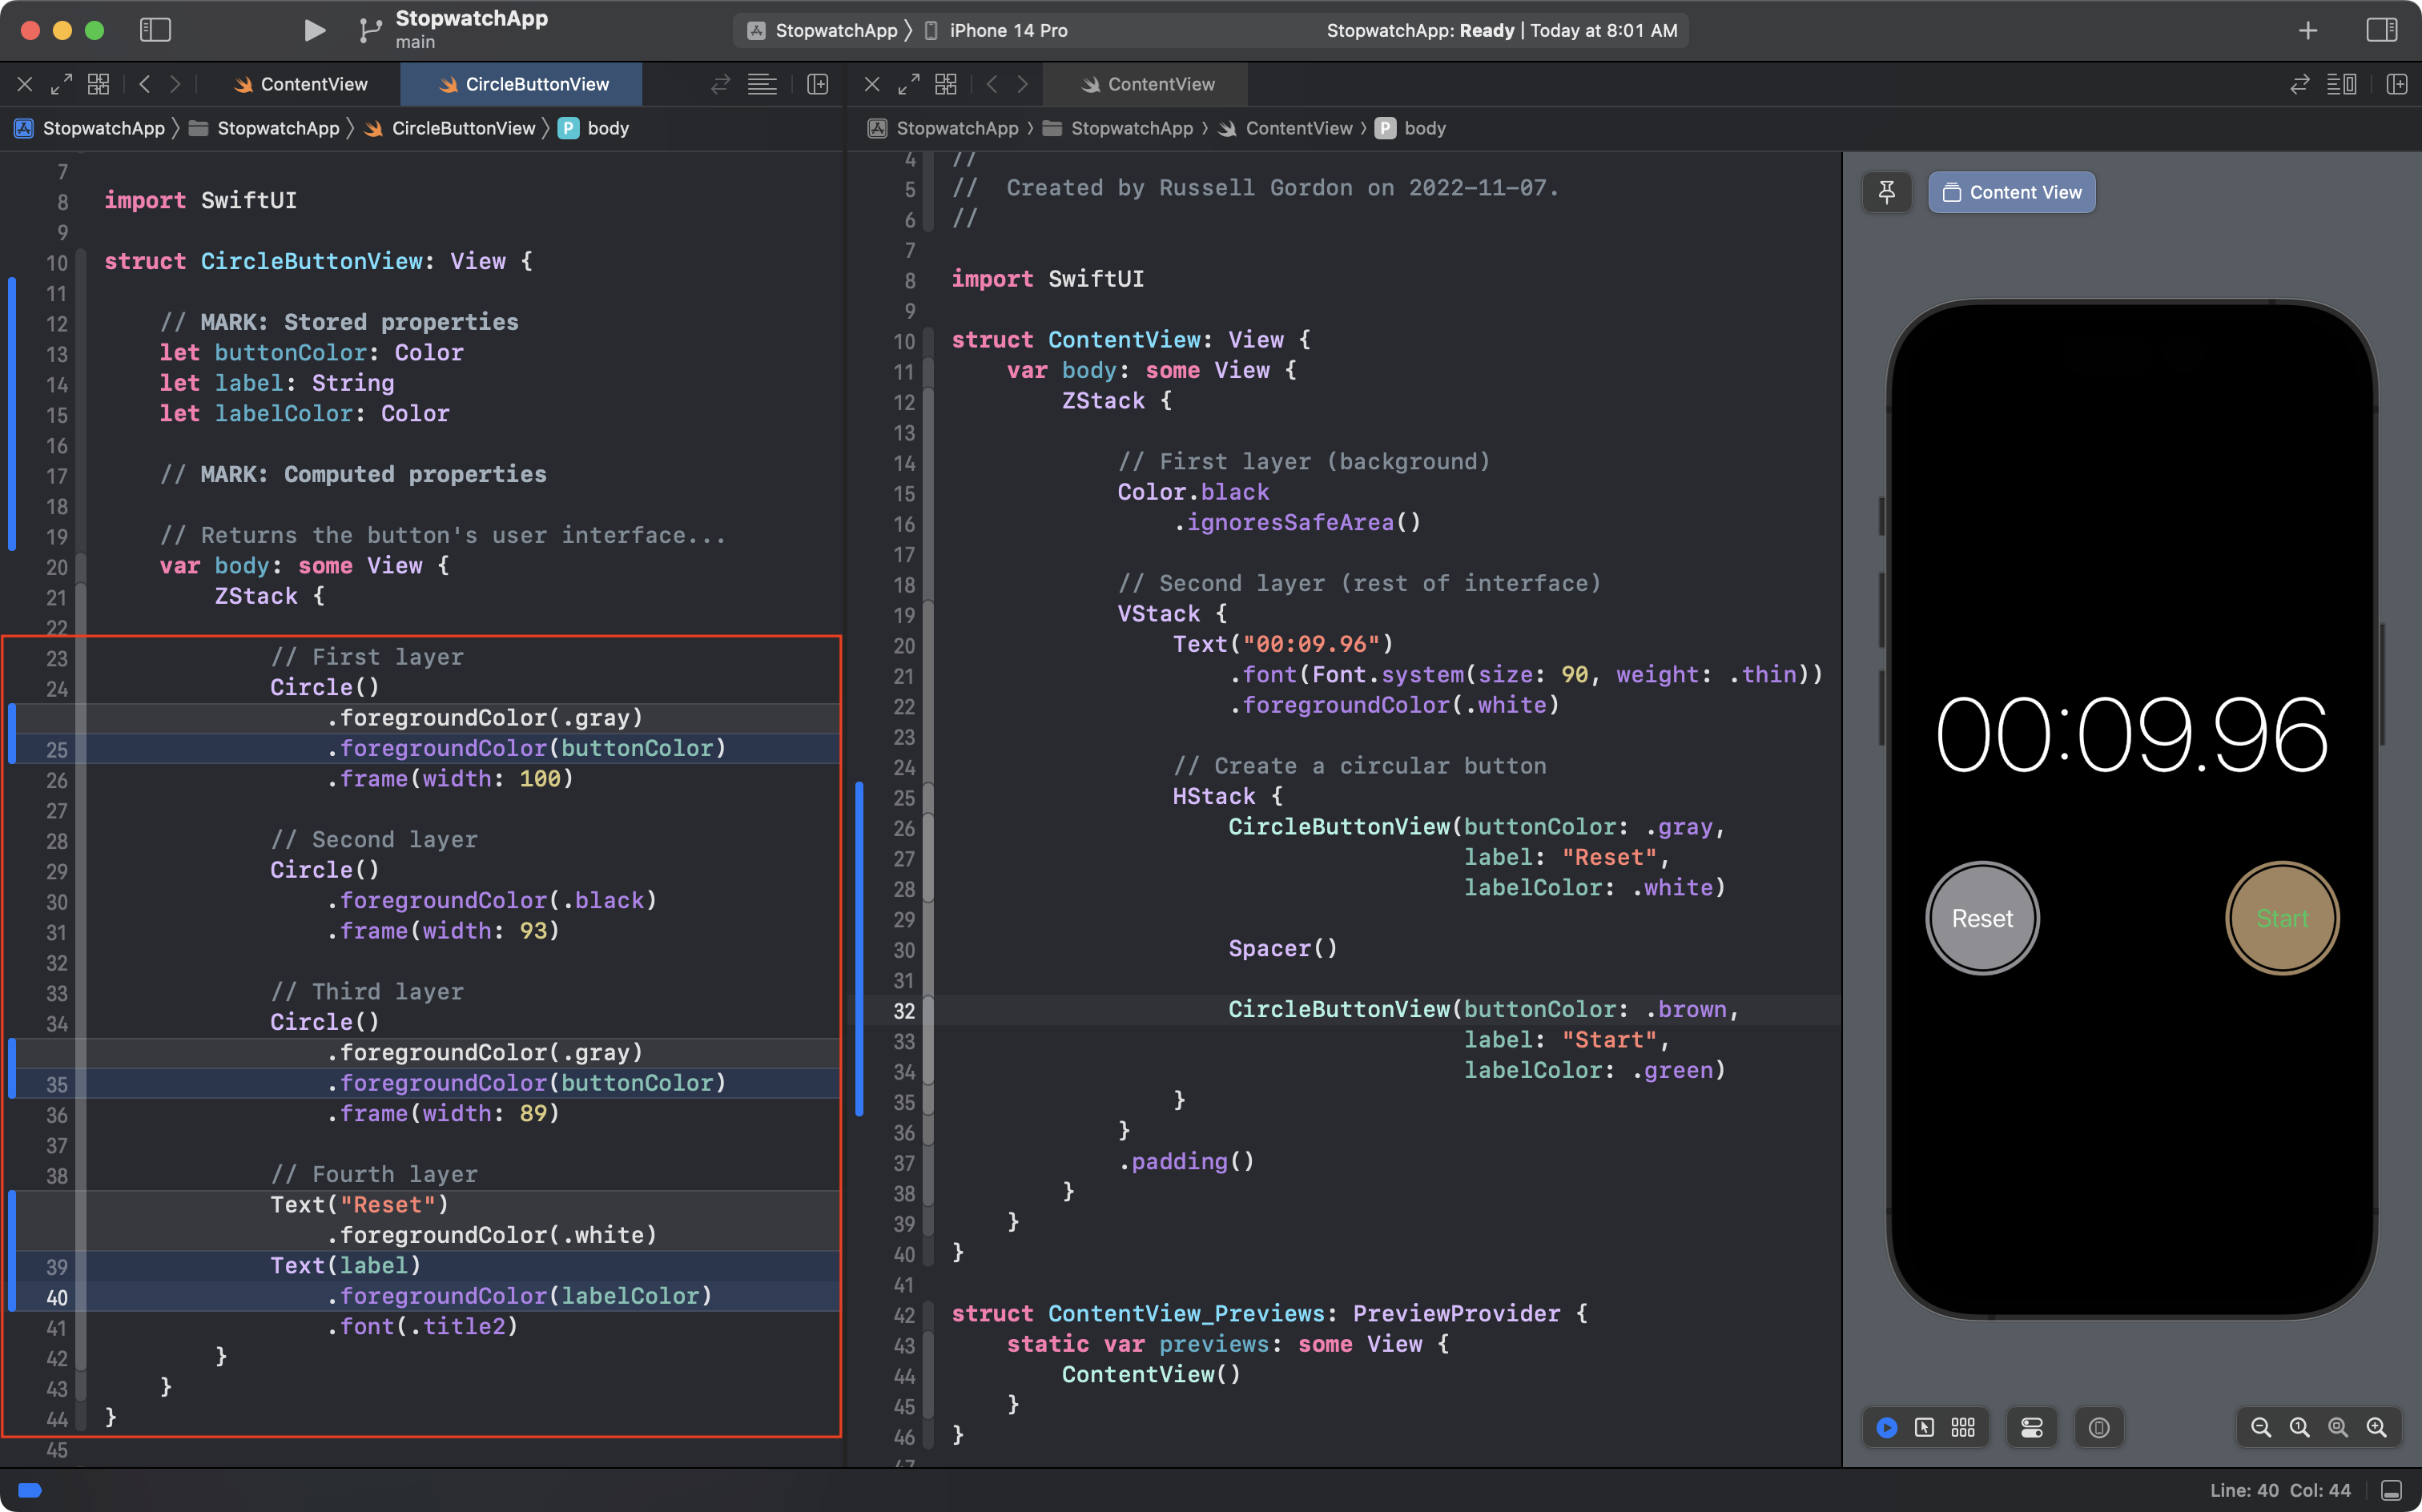This screenshot has width=2422, height=1512.
Task: Open left editor's related items menu
Action: (98, 84)
